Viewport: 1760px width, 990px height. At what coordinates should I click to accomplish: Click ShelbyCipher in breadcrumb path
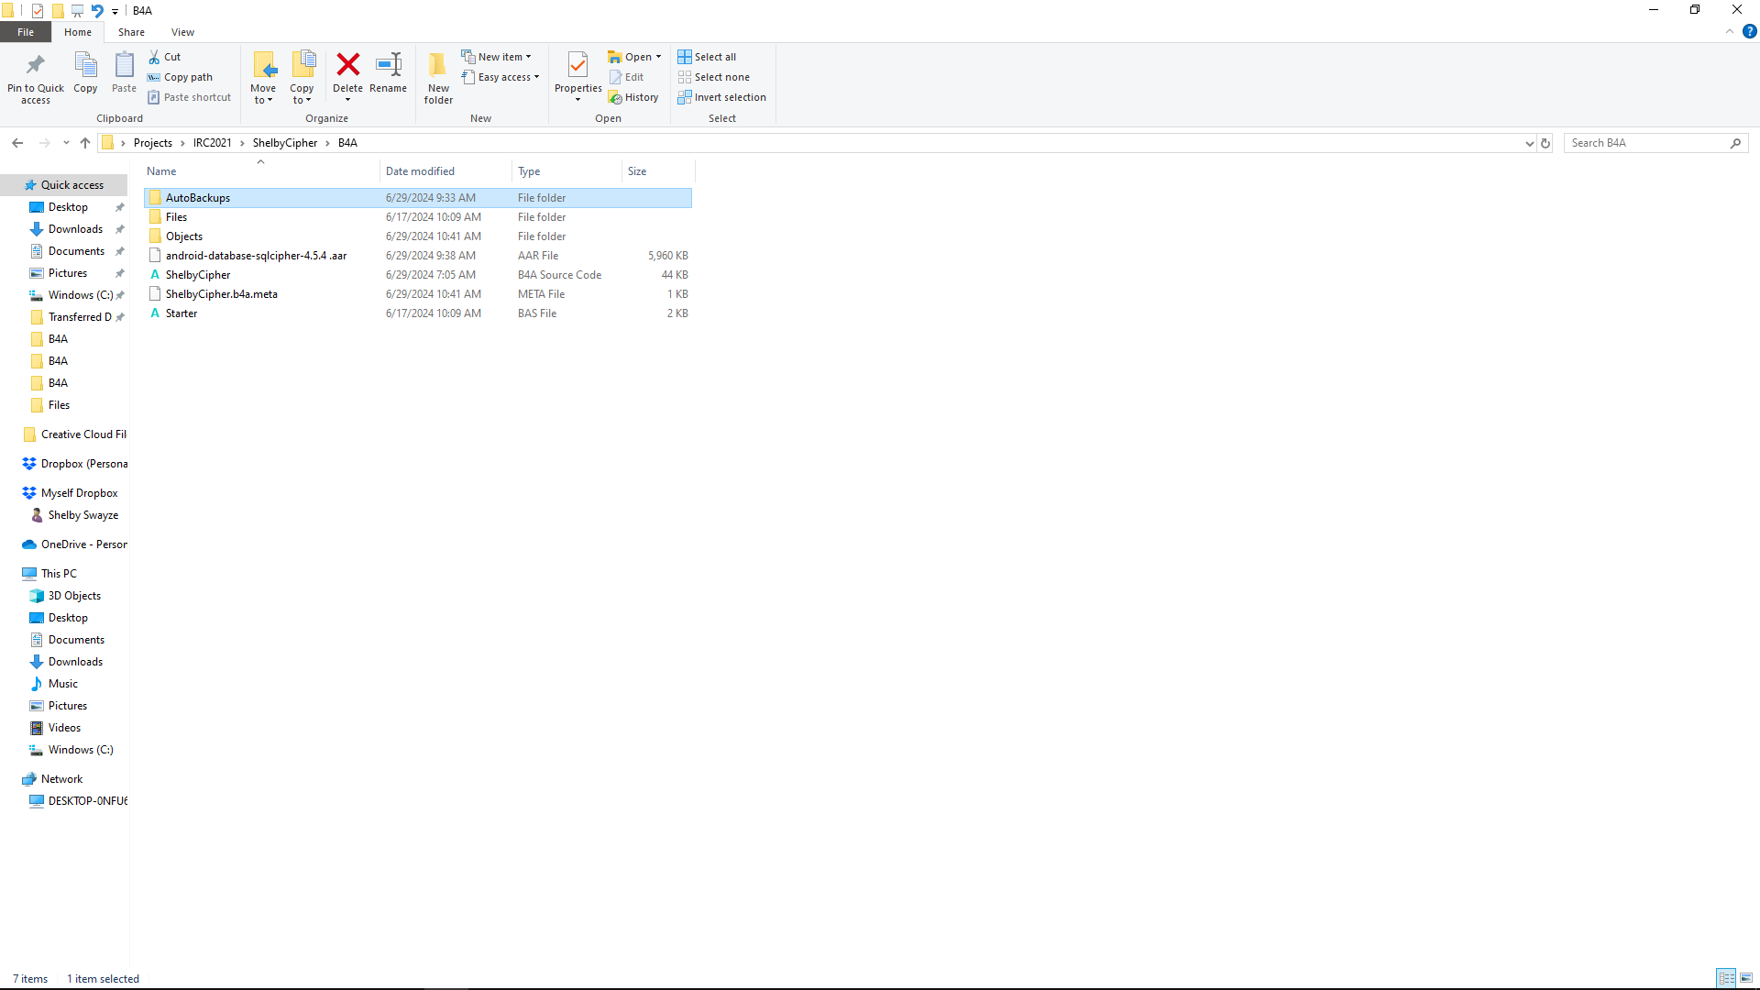pos(284,143)
